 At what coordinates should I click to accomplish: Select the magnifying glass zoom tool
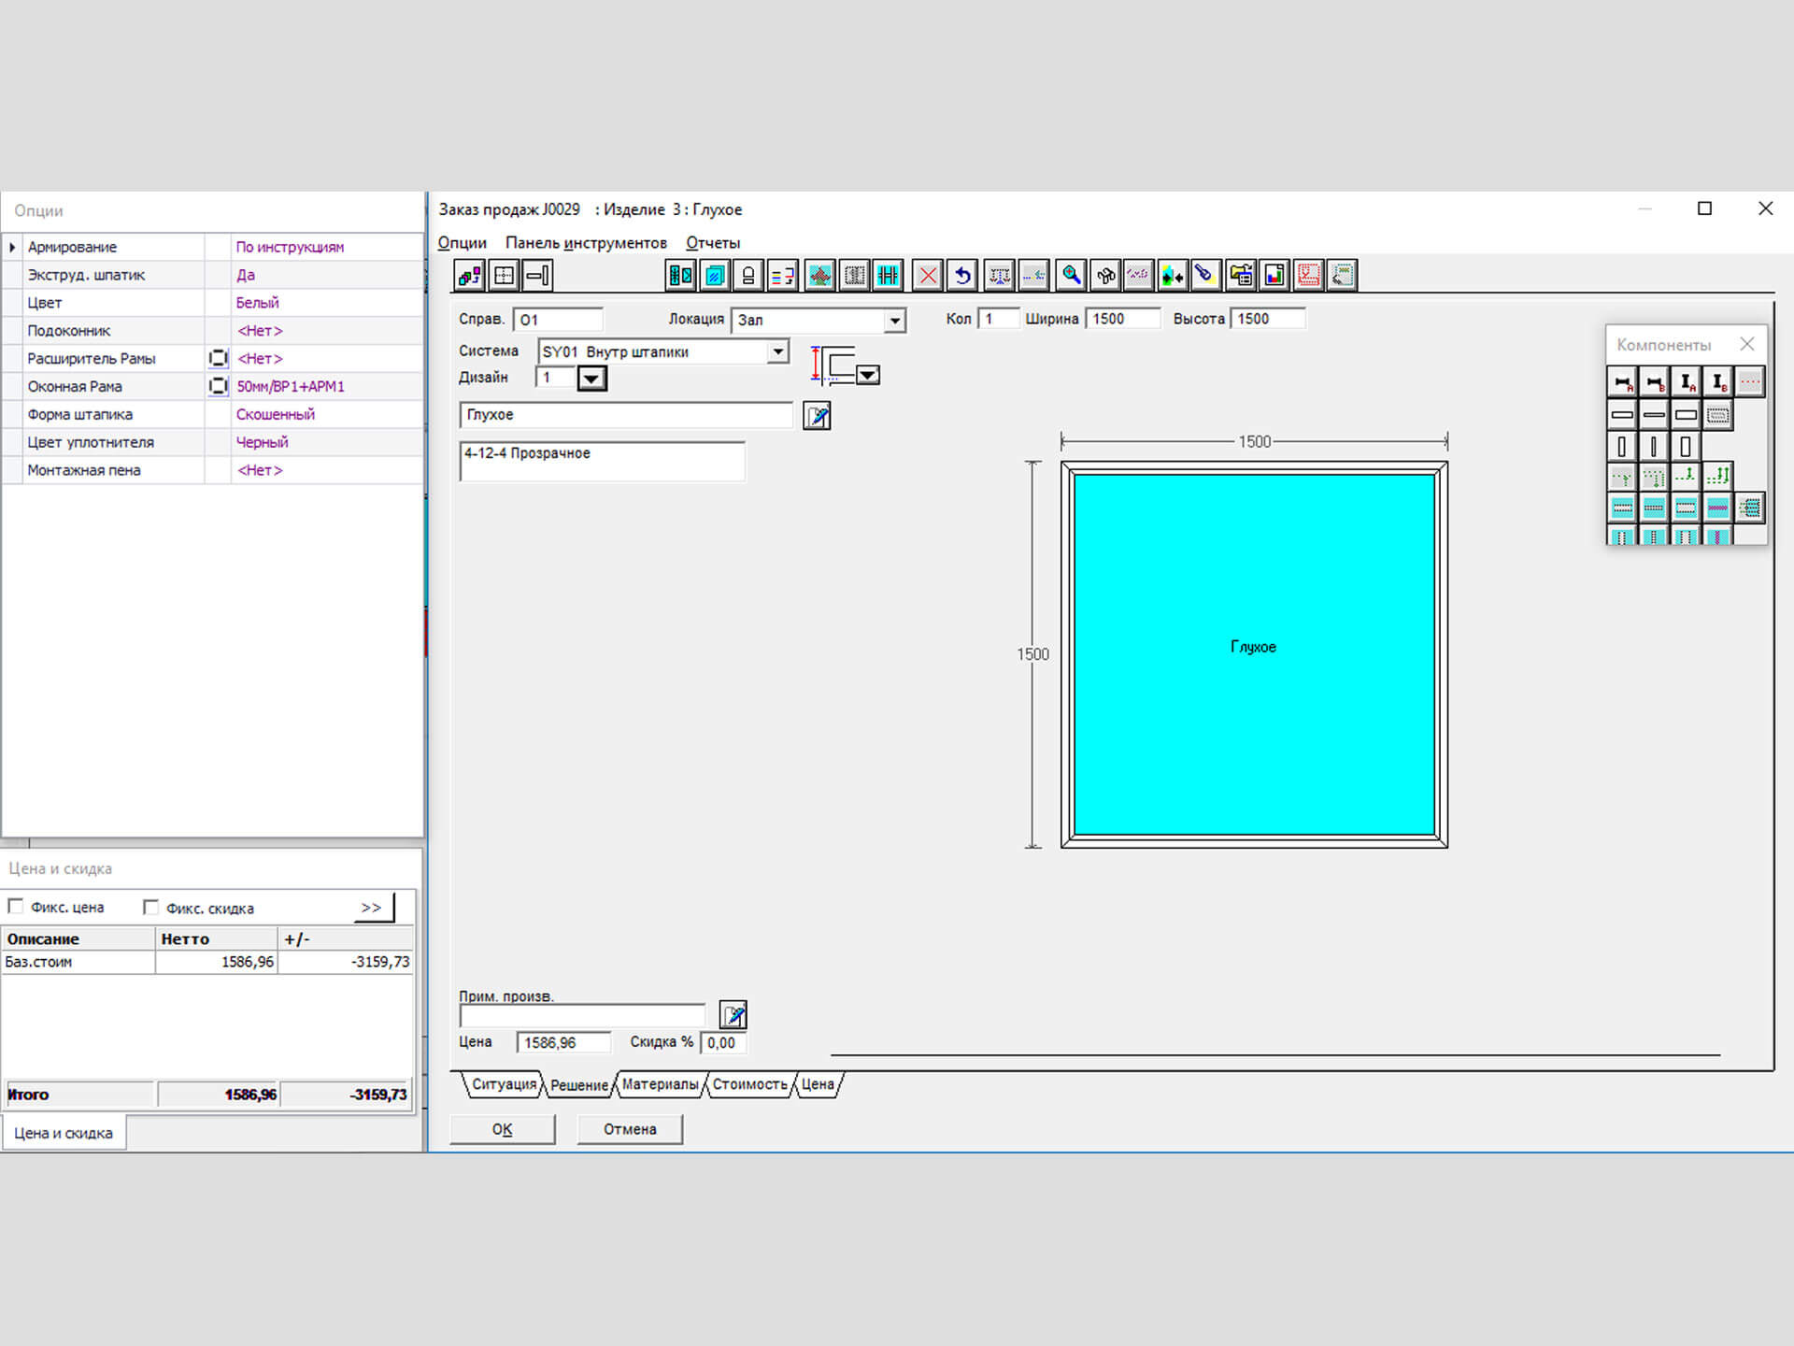pyautogui.click(x=1071, y=276)
